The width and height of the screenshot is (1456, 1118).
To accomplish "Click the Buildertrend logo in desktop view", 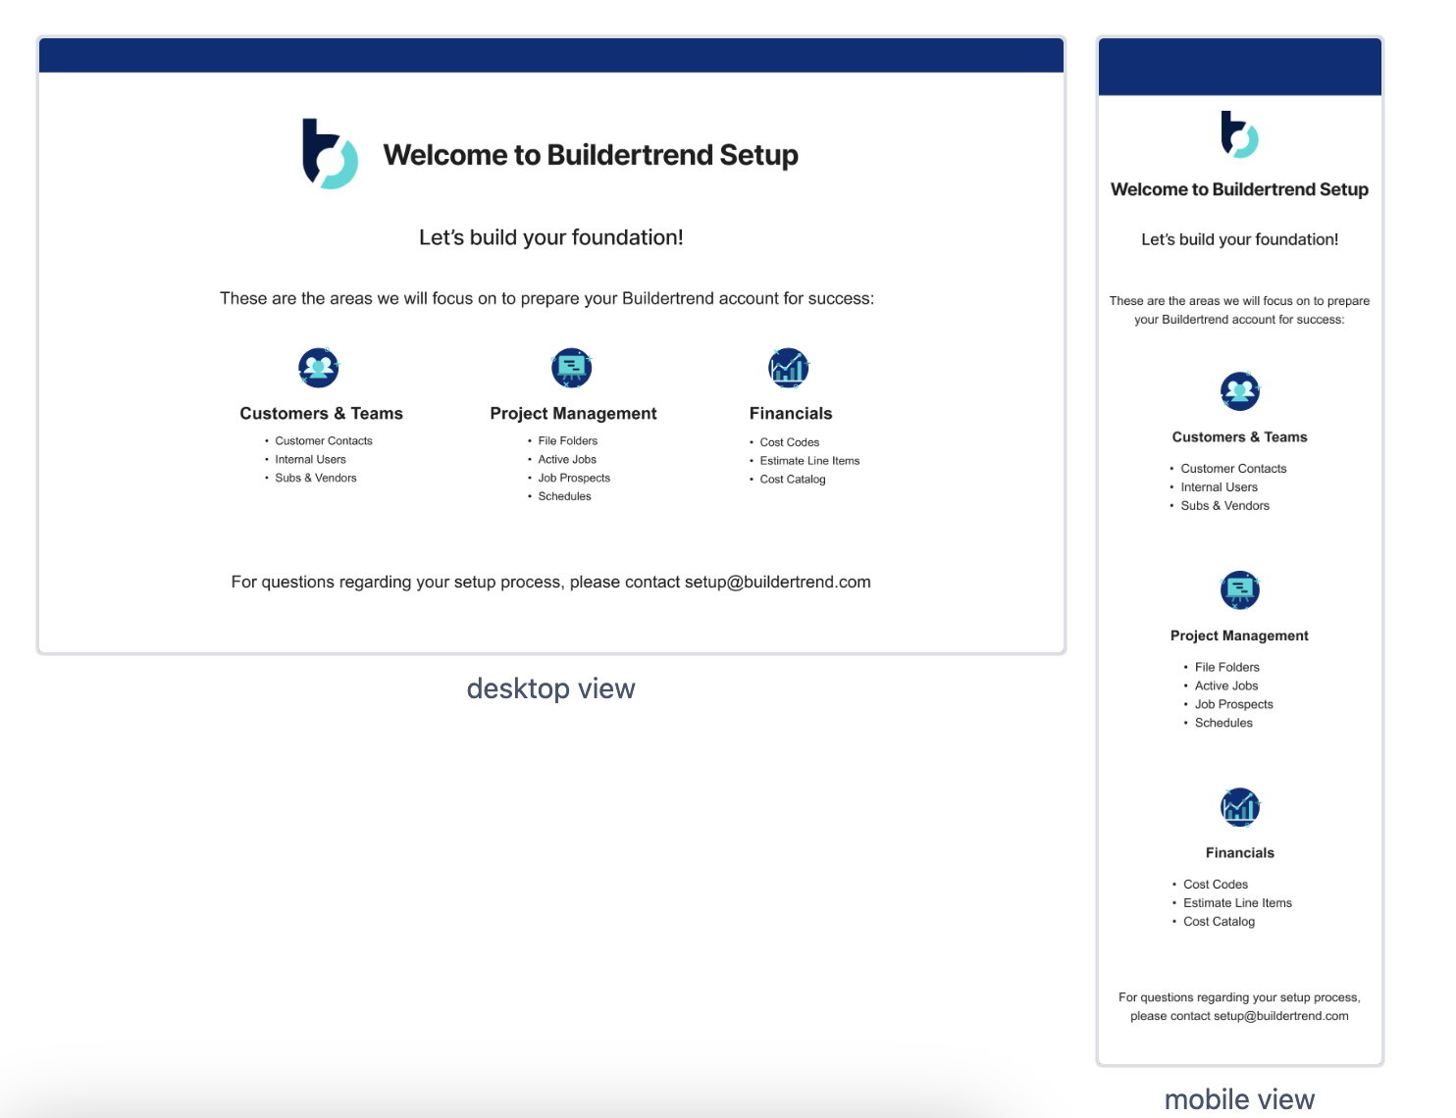I will click(331, 154).
